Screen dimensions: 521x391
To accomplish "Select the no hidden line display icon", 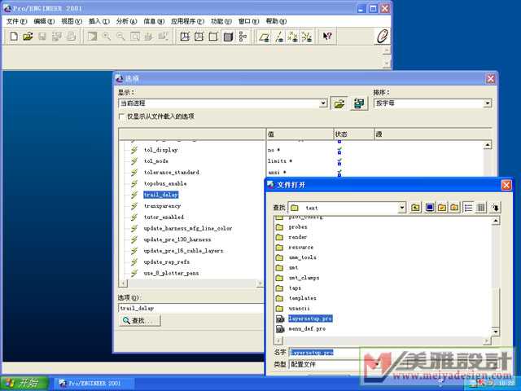I will [x=213, y=36].
